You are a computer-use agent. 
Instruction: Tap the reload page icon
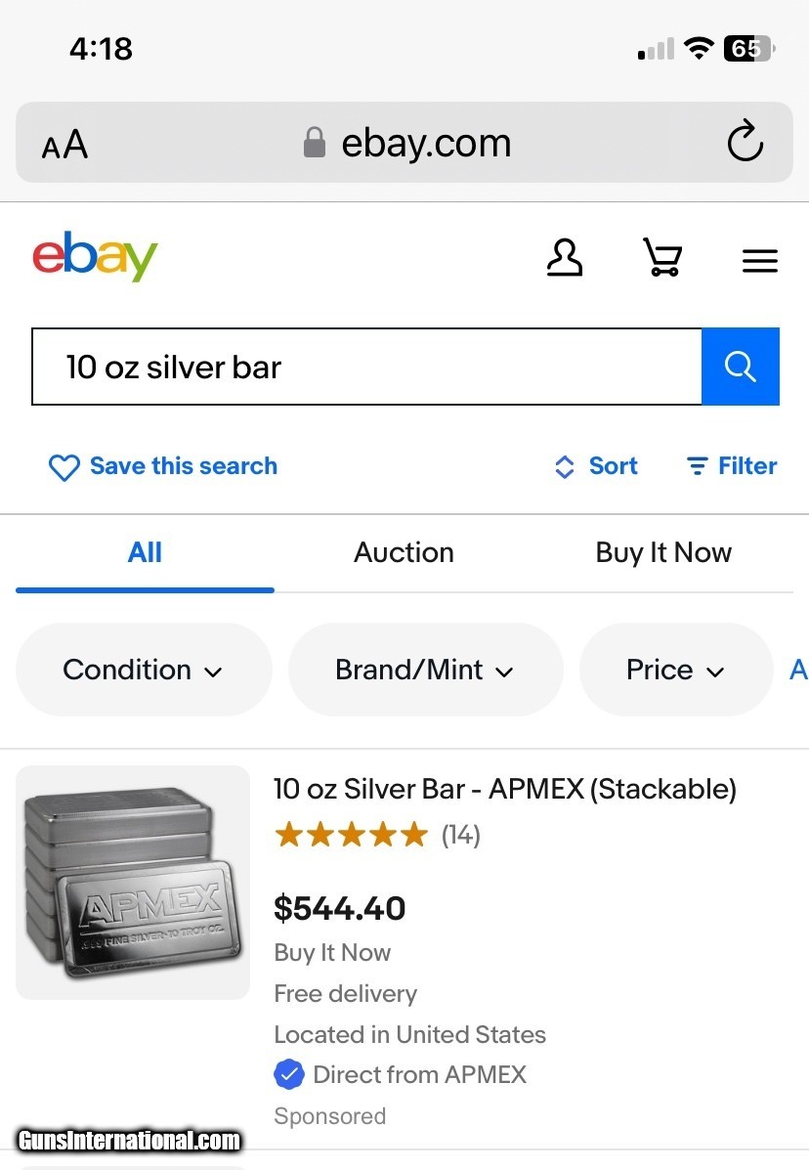pos(745,143)
